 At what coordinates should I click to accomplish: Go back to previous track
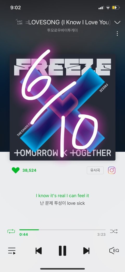click(39, 251)
